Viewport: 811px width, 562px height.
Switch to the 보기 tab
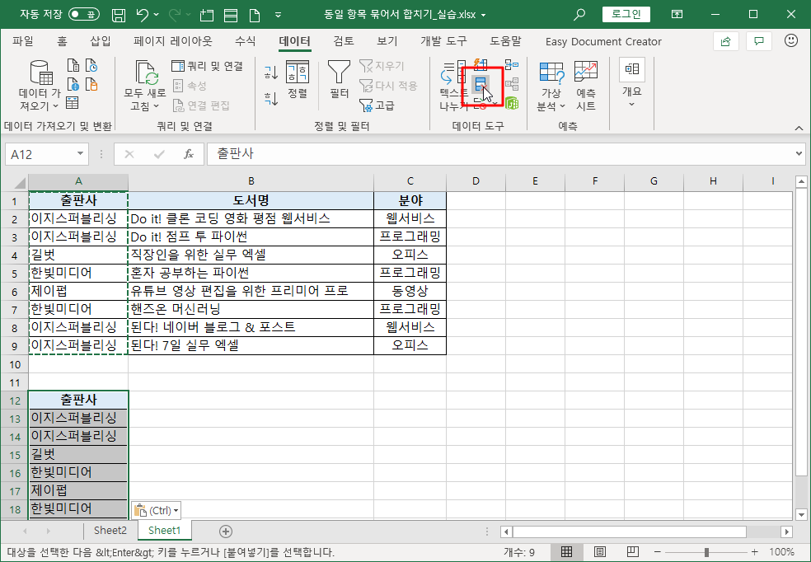point(387,41)
